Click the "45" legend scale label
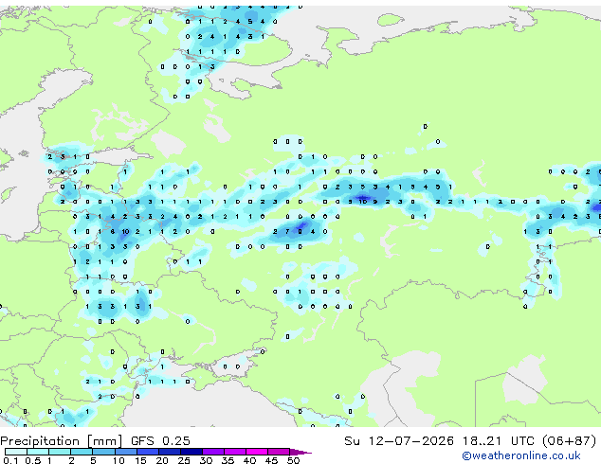 click(271, 460)
